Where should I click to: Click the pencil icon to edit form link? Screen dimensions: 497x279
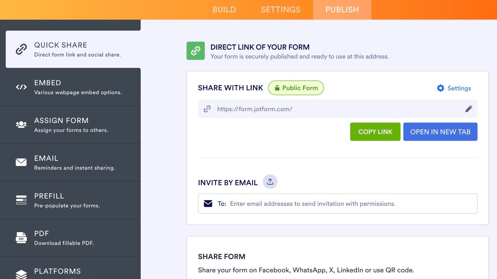click(468, 109)
